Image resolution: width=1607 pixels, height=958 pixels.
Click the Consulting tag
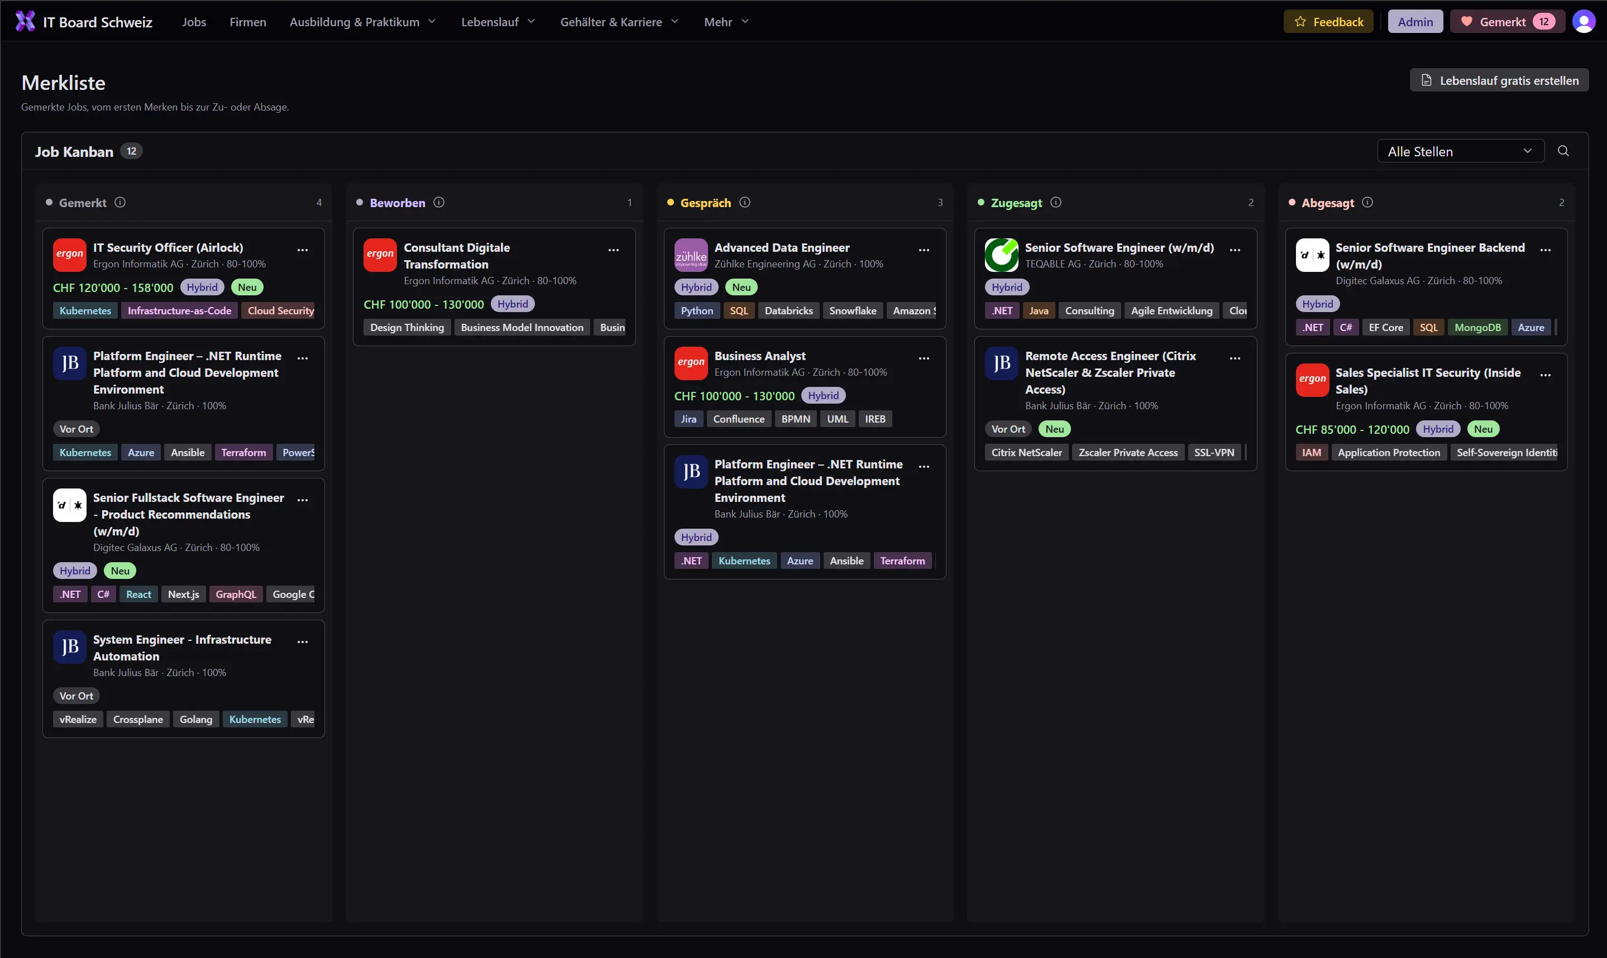[1090, 311]
